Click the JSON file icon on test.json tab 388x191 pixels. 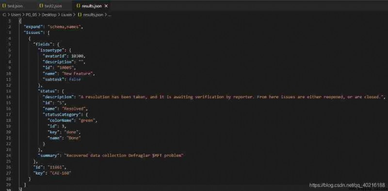click(x=4, y=6)
